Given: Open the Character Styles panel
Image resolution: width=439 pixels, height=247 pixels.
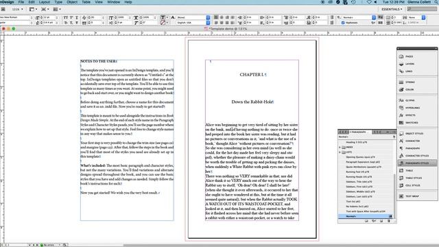Looking at the screenshot, I should click(x=417, y=156).
